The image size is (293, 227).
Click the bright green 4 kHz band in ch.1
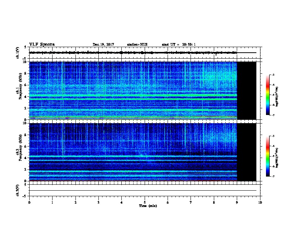[x=133, y=96]
